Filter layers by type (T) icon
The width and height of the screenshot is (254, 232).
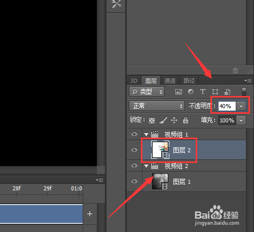(203, 91)
